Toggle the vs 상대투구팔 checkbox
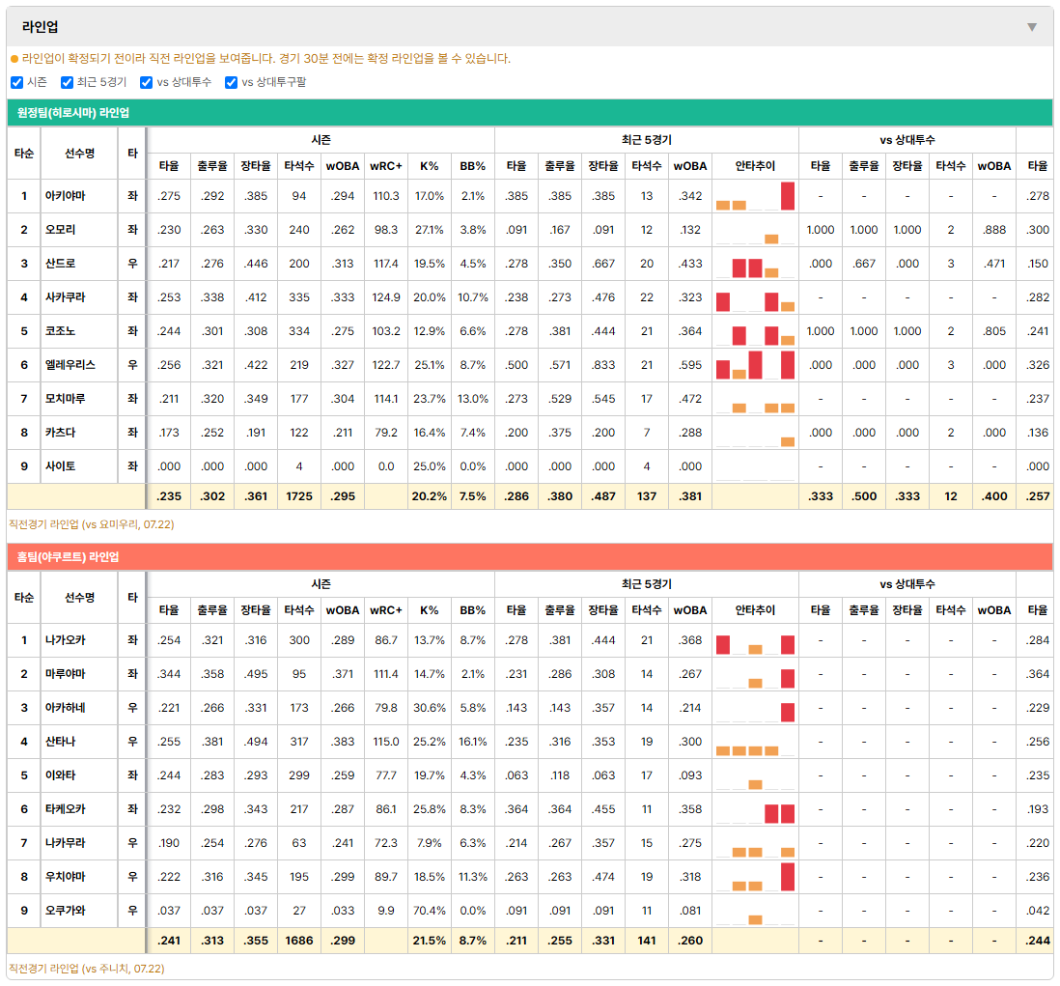Image resolution: width=1060 pixels, height=986 pixels. (231, 82)
